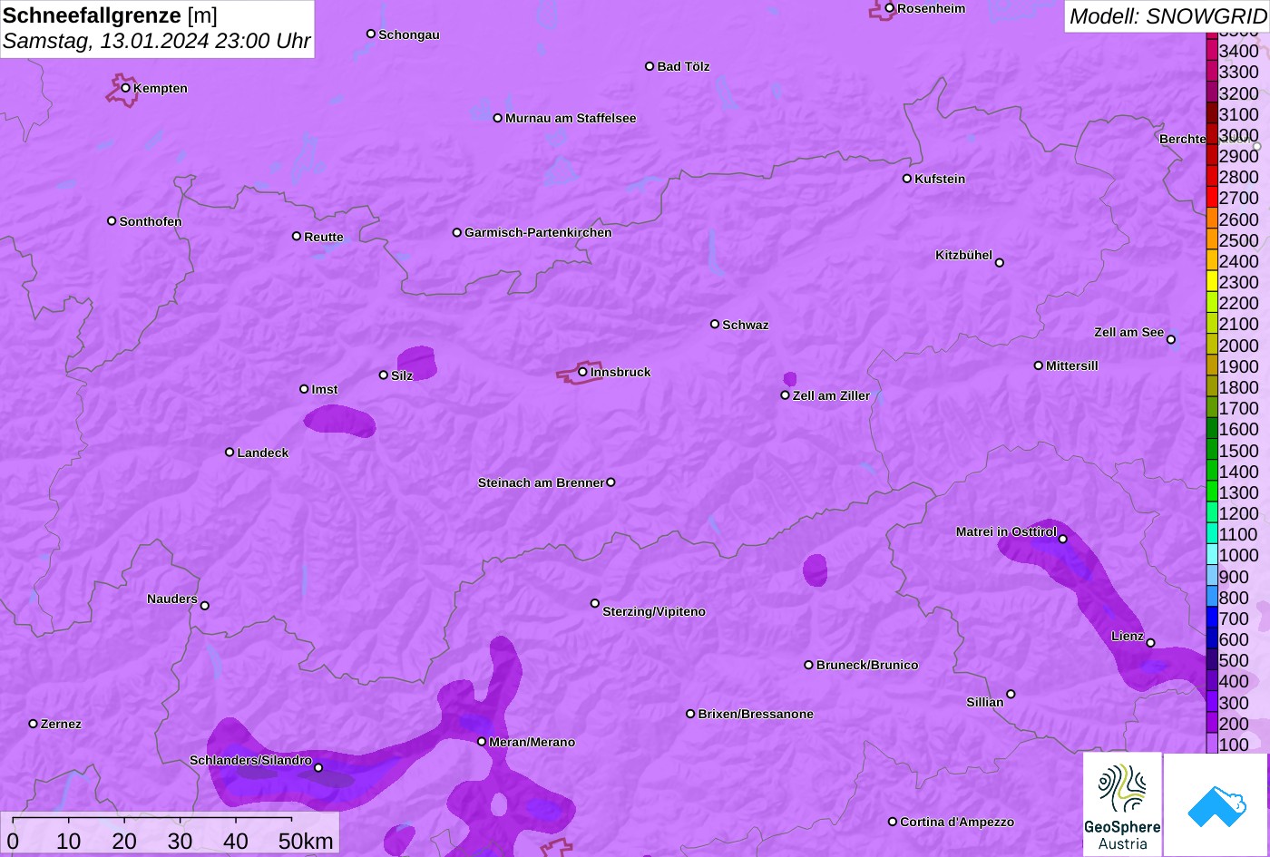Select the Rosenheim location dot
The image size is (1270, 857).
pyautogui.click(x=889, y=8)
